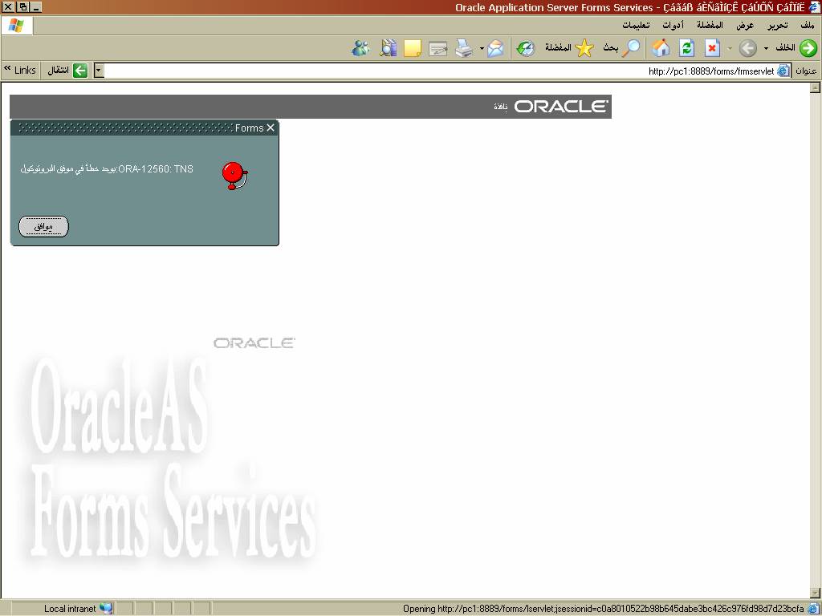Print the page using printer icon
Image resolution: width=822 pixels, height=616 pixels.
click(464, 48)
